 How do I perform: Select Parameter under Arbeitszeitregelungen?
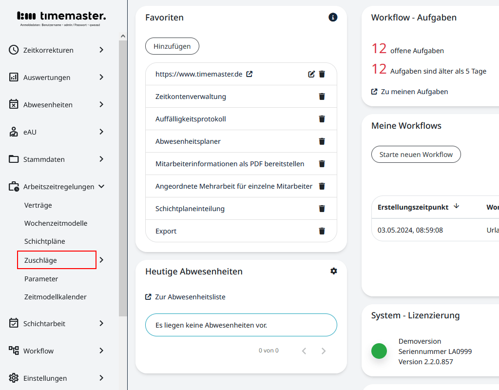[41, 278]
